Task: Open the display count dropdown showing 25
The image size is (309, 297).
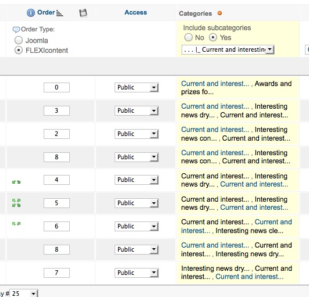Action: point(24,294)
